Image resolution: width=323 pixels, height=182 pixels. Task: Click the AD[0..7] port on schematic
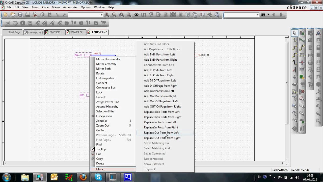click(202, 55)
